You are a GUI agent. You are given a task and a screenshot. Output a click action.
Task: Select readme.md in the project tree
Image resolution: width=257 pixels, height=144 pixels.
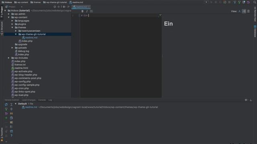(x=31, y=38)
